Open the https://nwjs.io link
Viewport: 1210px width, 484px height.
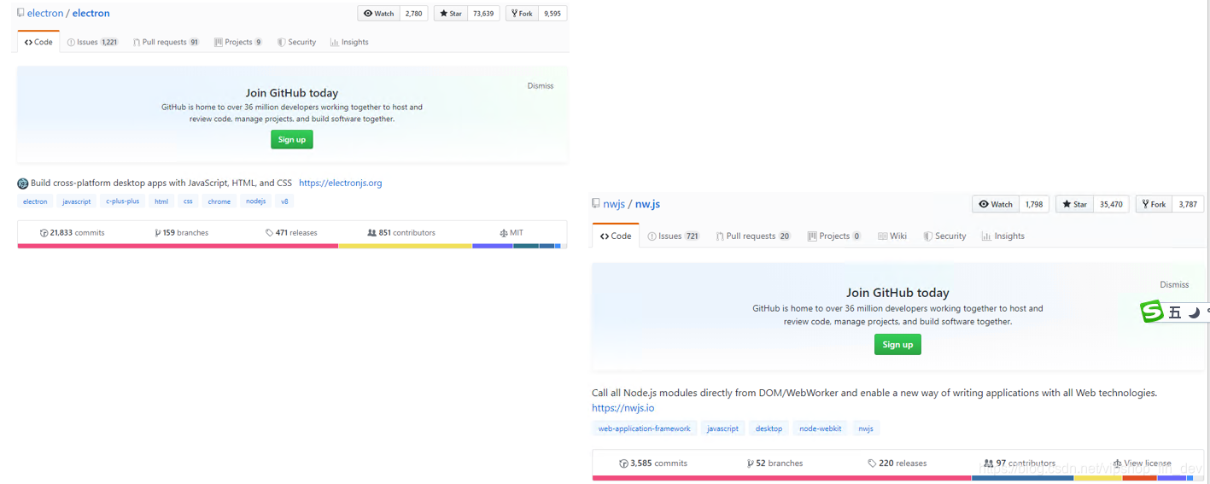click(623, 408)
